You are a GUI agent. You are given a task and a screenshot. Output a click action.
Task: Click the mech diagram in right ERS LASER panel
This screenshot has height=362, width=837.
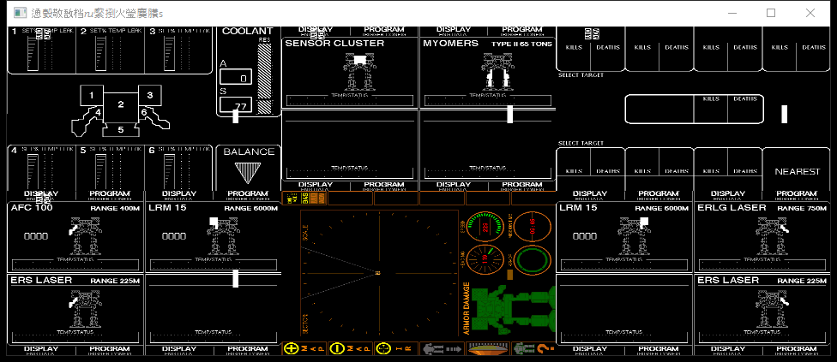point(771,309)
